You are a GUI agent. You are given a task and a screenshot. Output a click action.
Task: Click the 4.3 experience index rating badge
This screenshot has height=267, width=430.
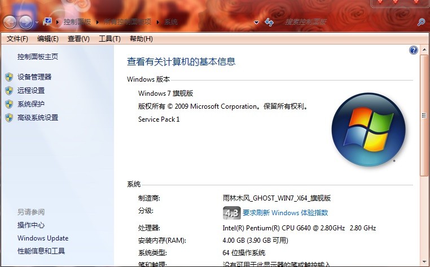[232, 213]
